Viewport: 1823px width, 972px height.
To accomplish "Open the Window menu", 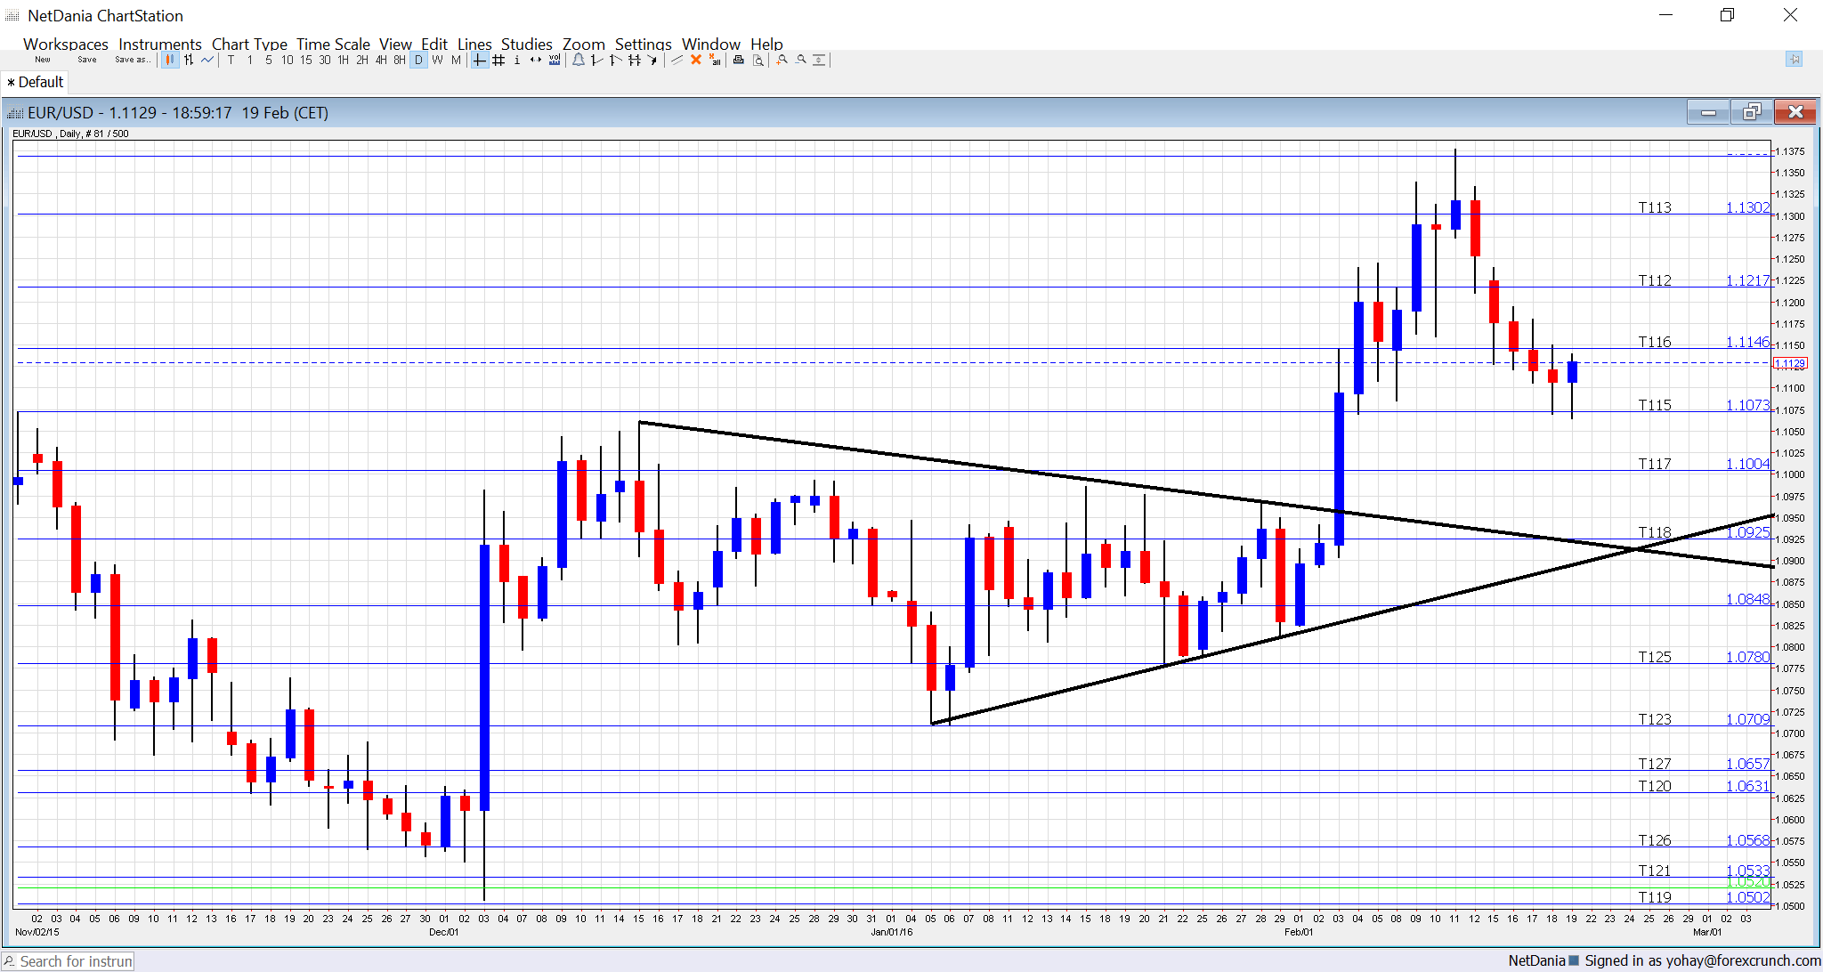I will tap(711, 44).
